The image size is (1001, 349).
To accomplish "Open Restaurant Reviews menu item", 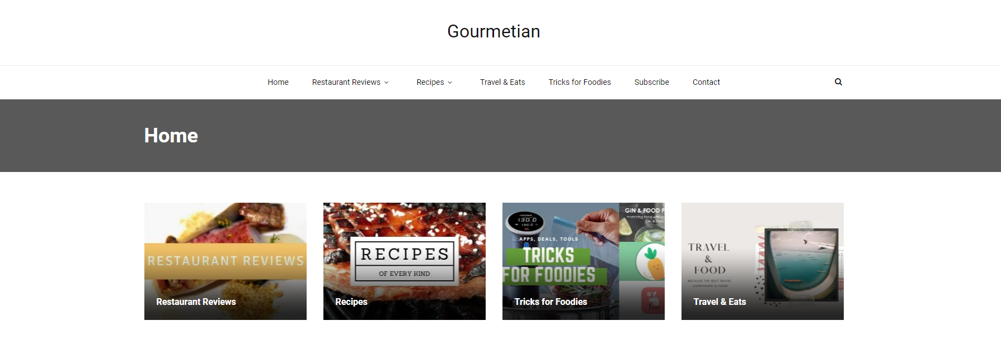I will click(x=346, y=82).
